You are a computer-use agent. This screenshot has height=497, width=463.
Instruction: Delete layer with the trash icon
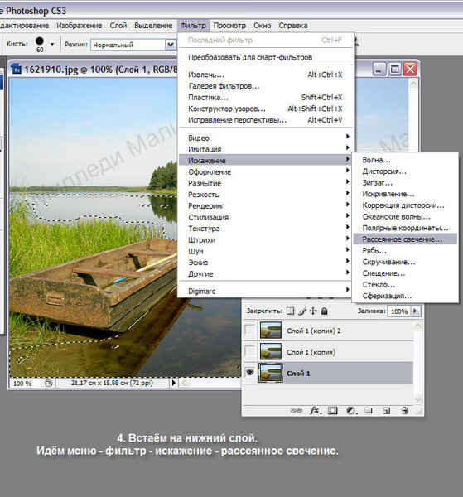pos(404,411)
